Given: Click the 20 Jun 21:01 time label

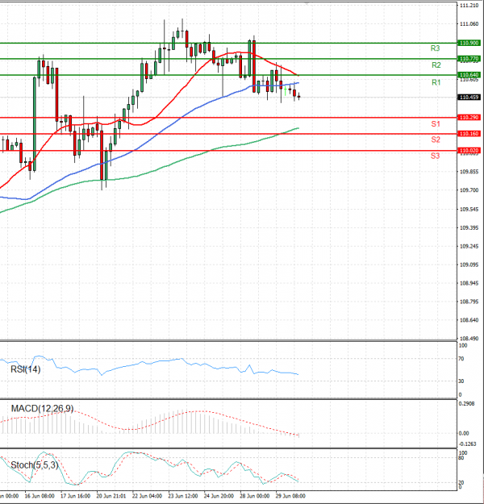Looking at the screenshot, I should pyautogui.click(x=111, y=496).
